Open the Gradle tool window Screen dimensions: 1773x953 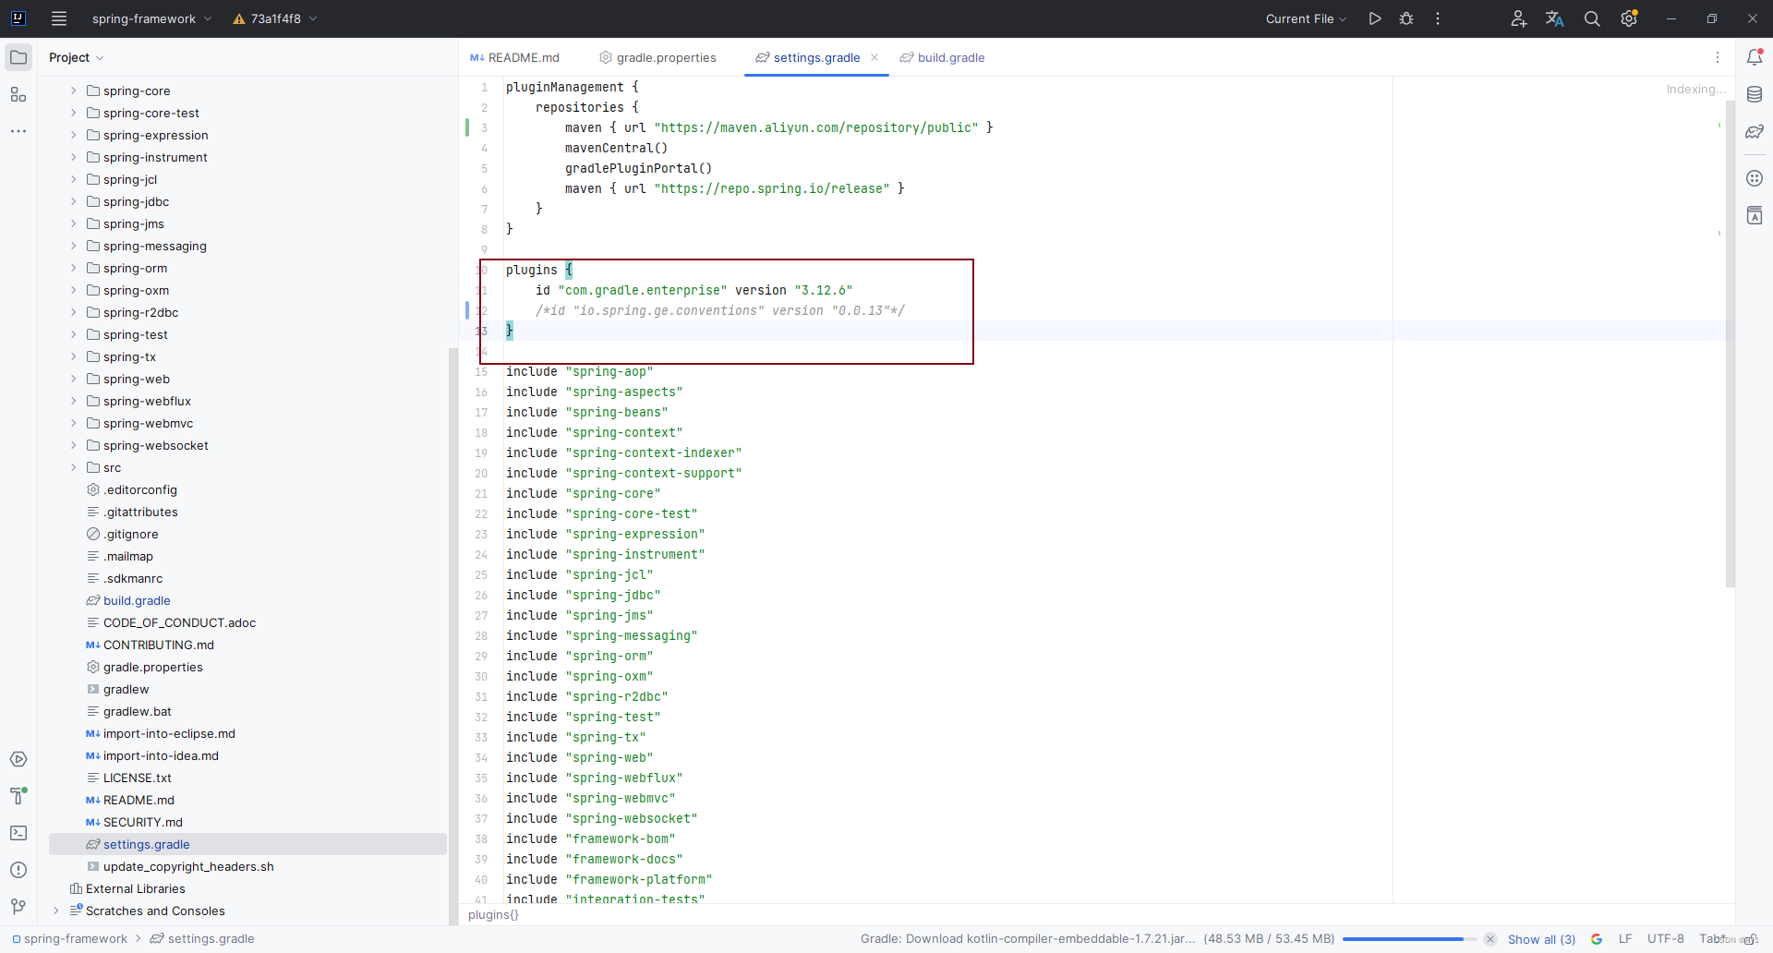click(x=1755, y=132)
